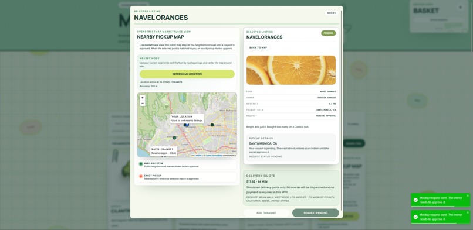Select the Beverly Hills green listing marker
This screenshot has width=473, height=230.
212,125
